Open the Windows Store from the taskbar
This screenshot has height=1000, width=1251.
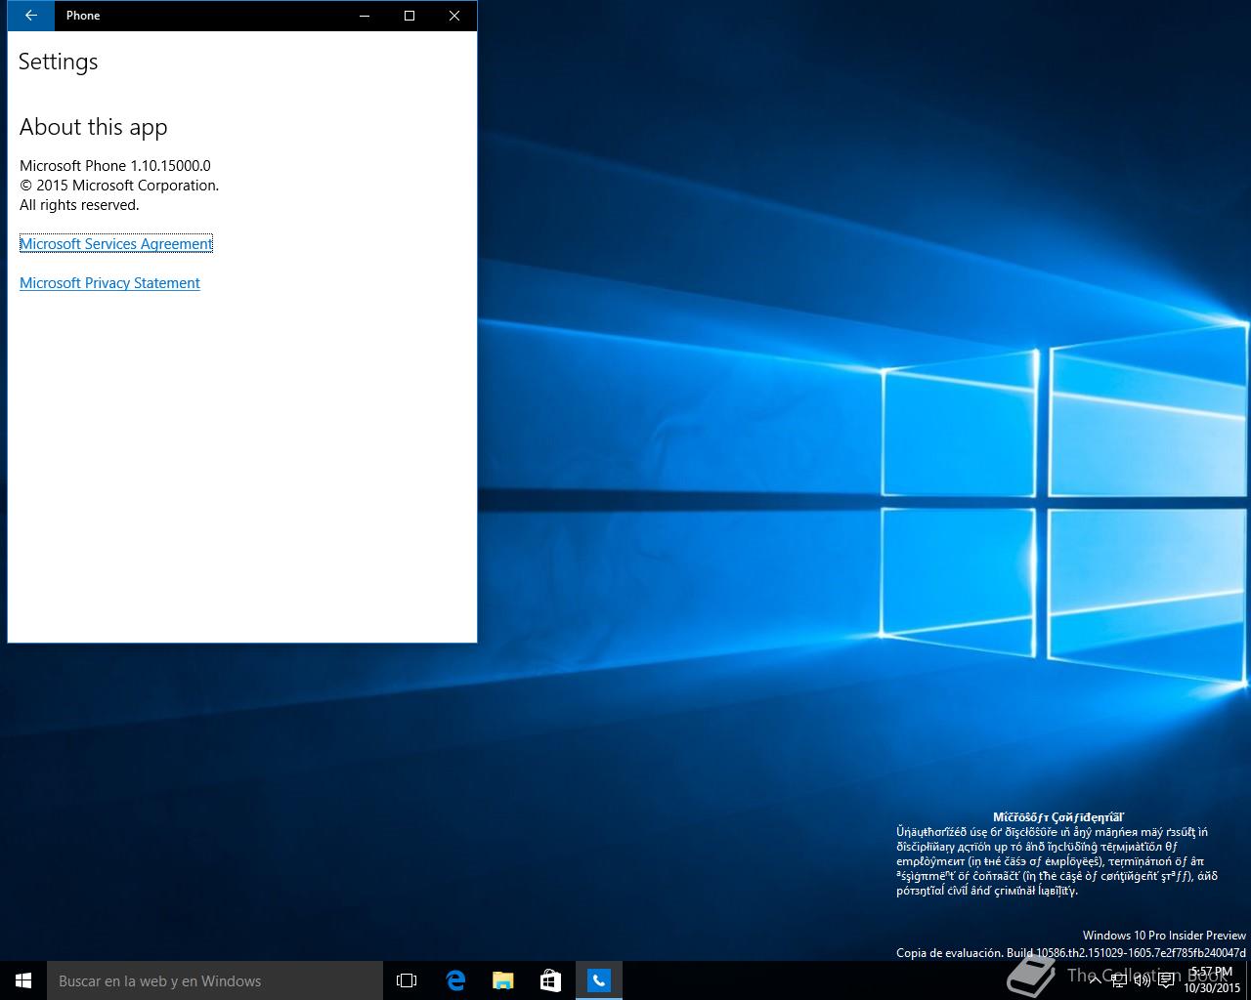550,980
